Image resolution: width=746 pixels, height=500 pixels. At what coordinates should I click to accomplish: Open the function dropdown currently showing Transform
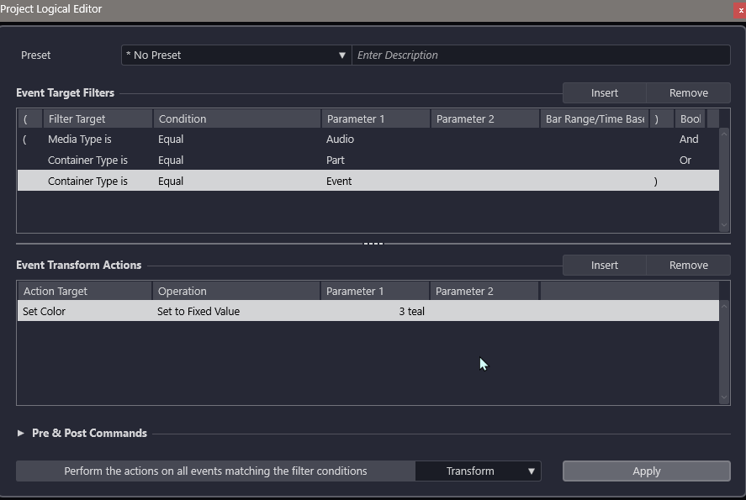[x=478, y=471]
